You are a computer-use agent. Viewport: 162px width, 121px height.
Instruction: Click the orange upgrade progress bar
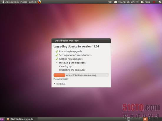click(81, 75)
